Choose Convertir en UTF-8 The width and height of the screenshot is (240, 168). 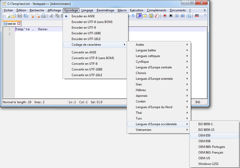[x=84, y=64]
